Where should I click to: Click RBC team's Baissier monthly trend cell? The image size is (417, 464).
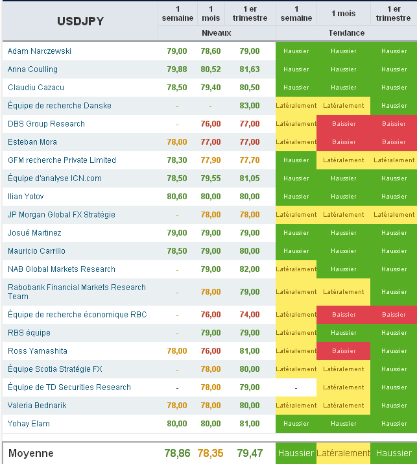tap(343, 315)
